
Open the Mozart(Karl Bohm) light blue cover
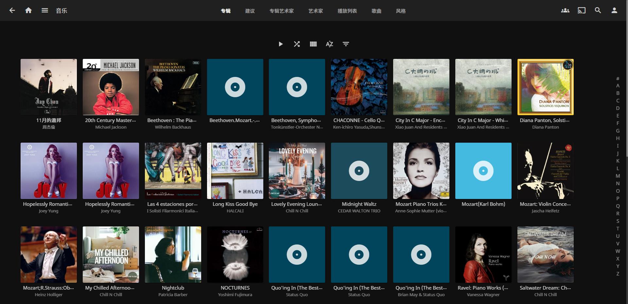tap(483, 171)
